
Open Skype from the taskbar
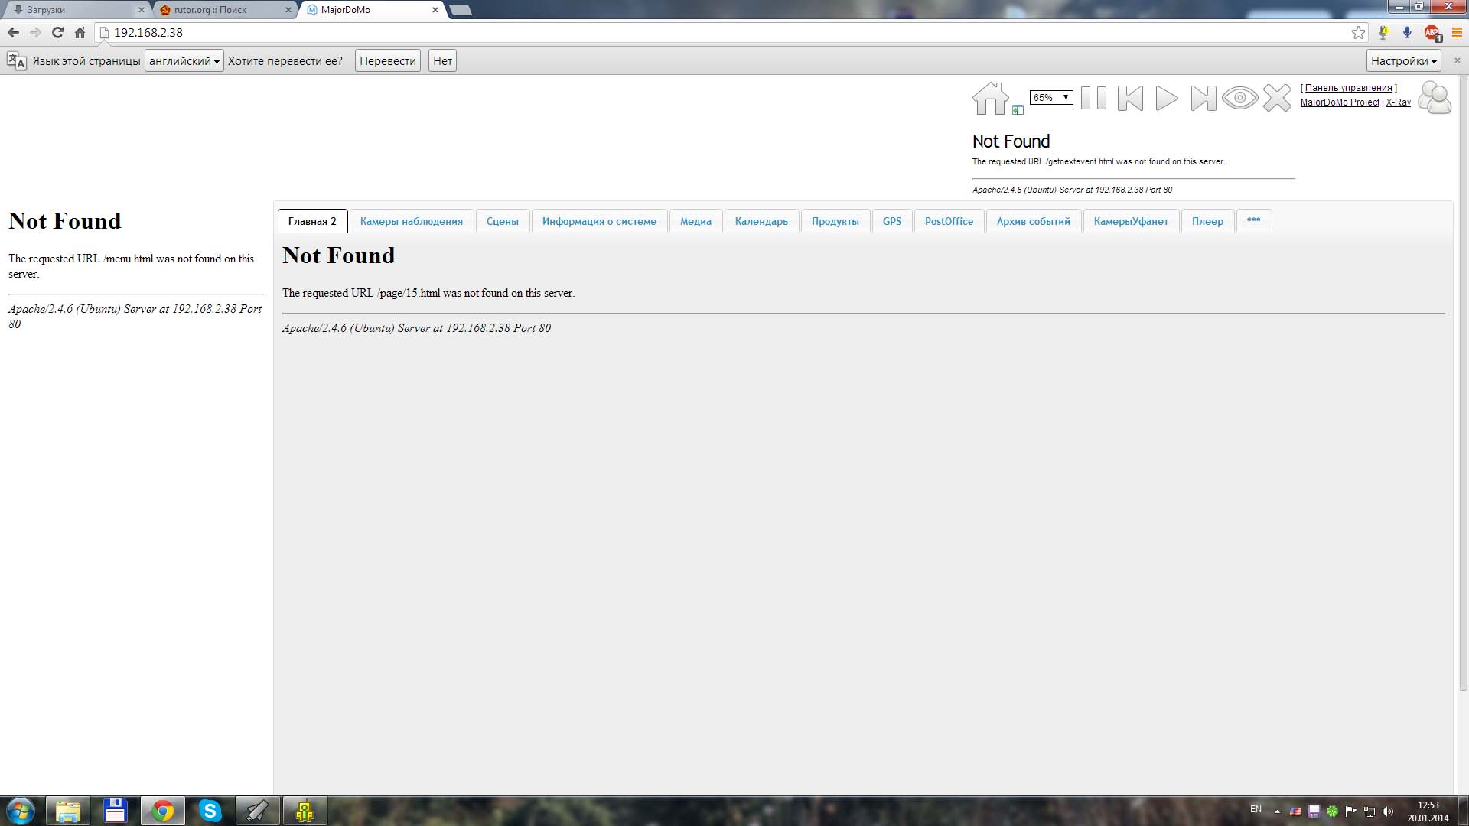(210, 811)
